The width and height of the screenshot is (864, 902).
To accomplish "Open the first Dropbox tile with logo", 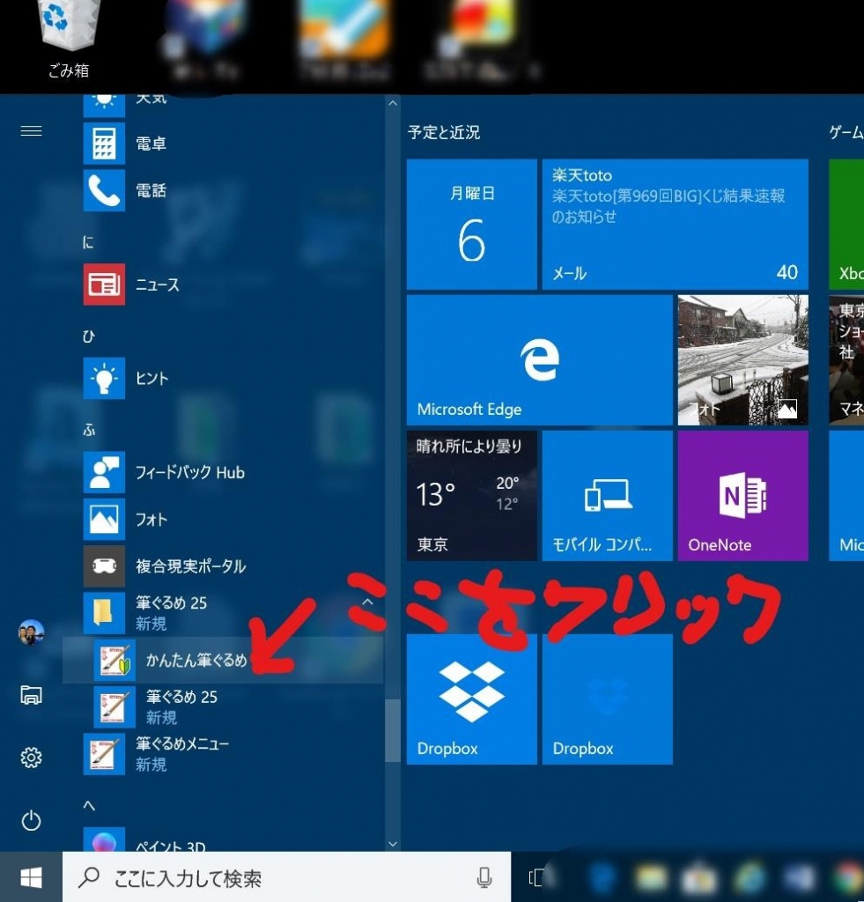I will pyautogui.click(x=472, y=699).
